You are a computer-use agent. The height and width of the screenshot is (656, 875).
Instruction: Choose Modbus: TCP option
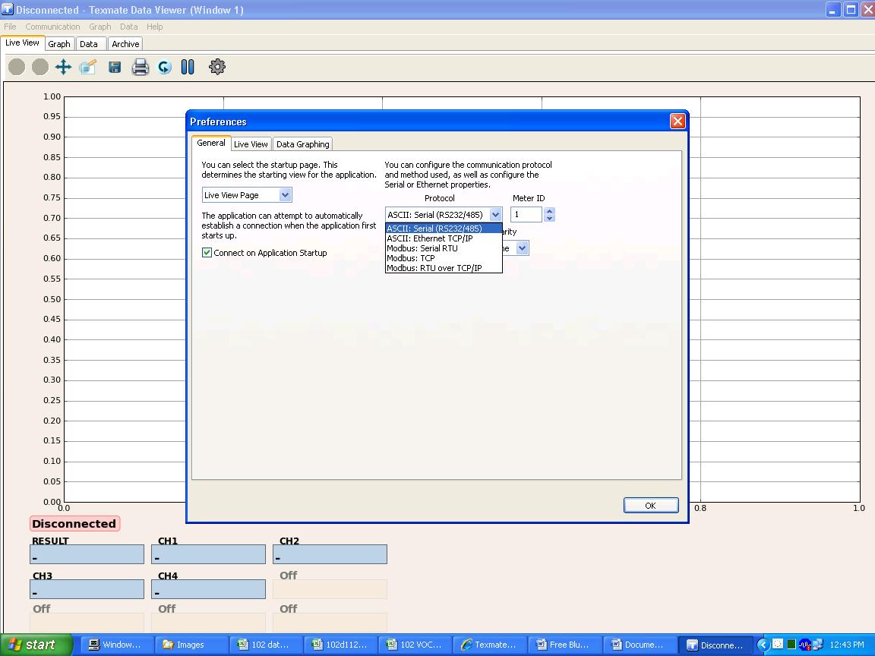coord(444,258)
